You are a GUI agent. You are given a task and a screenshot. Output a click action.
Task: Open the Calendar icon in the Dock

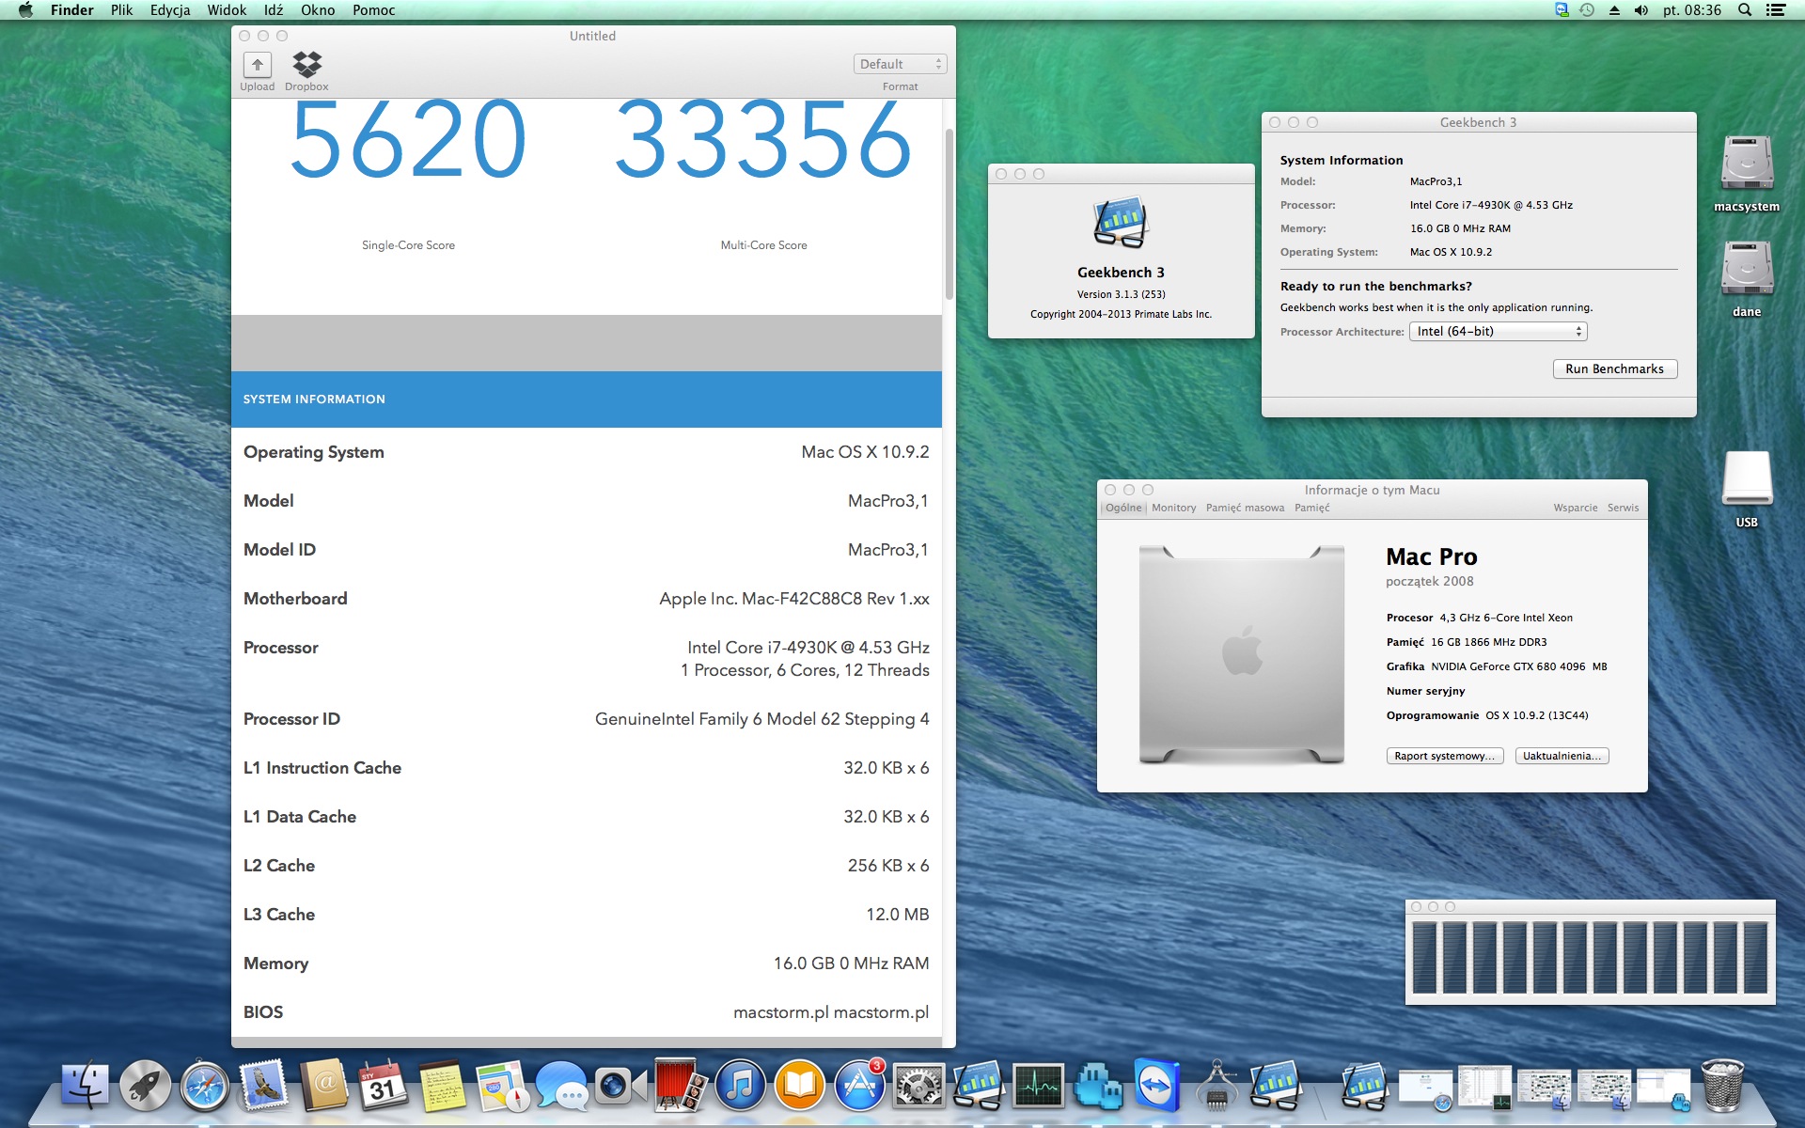tap(383, 1085)
